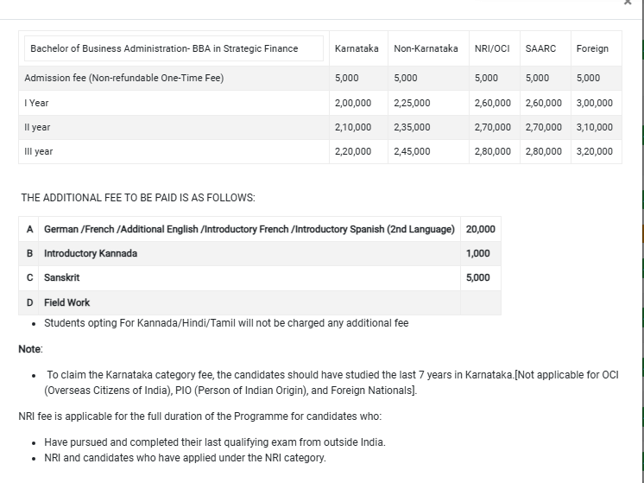Click the Foreign III year fee 3,20,000
The image size is (644, 483).
point(594,151)
